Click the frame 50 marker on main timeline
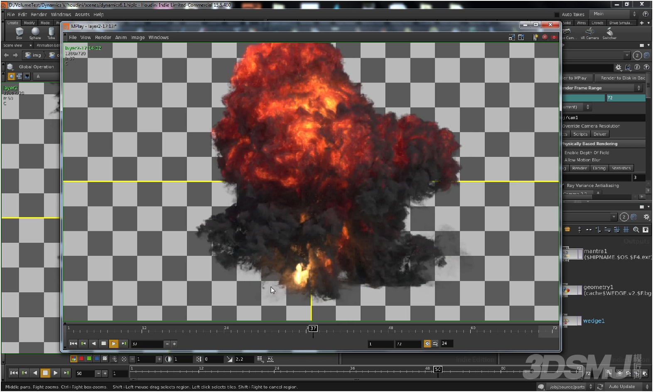Viewport: 653px width, 392px height. pos(437,369)
